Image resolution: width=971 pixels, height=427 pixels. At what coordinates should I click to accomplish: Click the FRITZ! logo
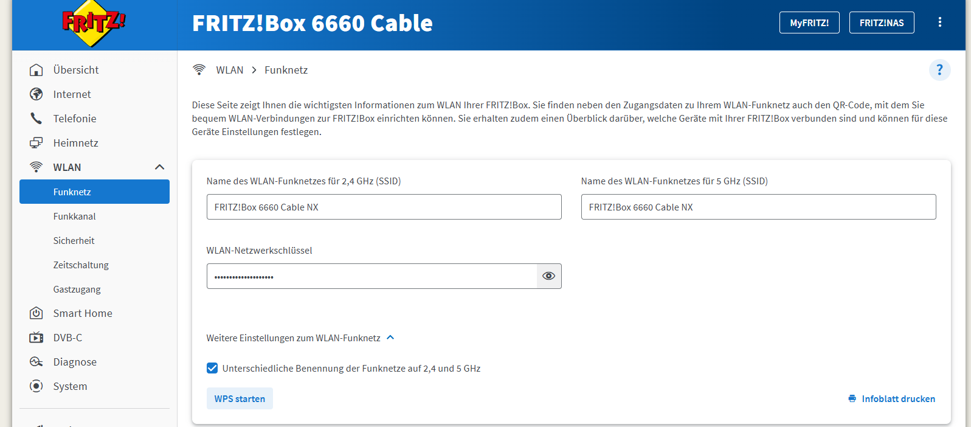94,23
